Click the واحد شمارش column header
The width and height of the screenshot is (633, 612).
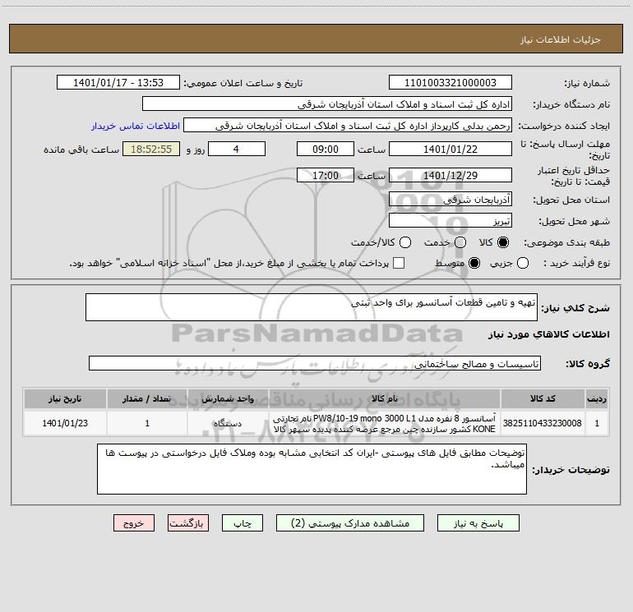228,398
